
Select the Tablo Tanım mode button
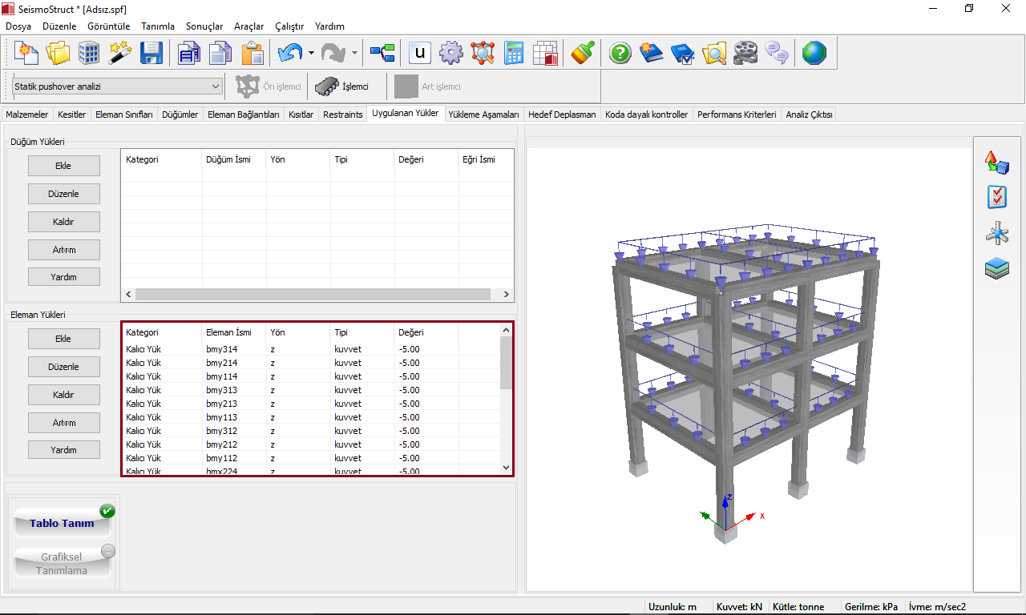62,523
